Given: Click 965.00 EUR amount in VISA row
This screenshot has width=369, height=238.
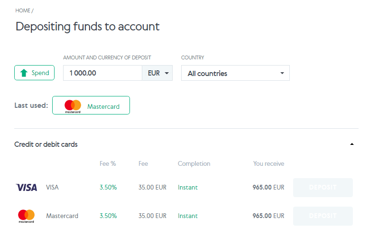Looking at the screenshot, I should 268,187.
